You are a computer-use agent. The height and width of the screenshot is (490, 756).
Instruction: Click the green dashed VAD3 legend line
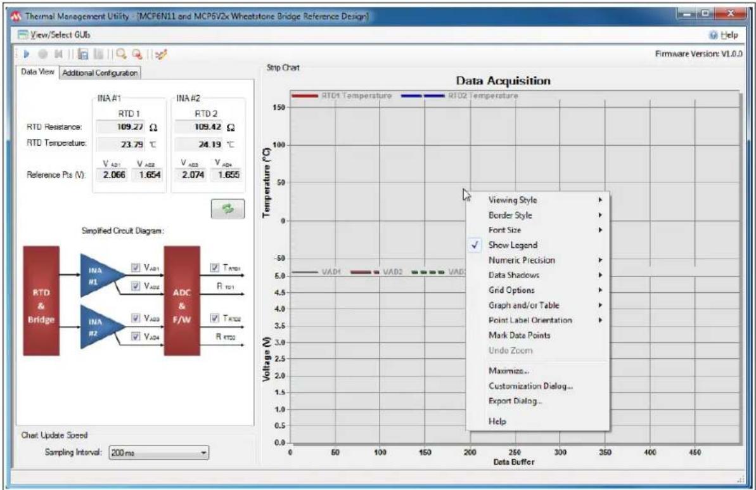click(428, 272)
